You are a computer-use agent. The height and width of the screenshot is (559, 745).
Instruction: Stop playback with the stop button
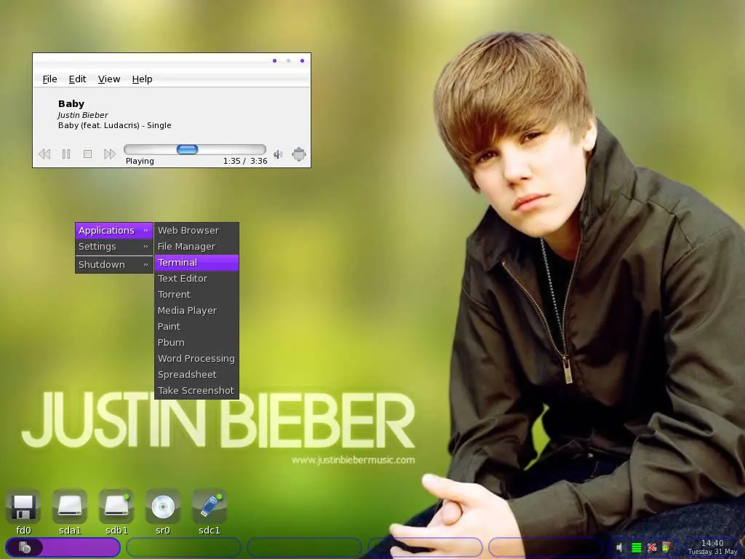click(87, 154)
